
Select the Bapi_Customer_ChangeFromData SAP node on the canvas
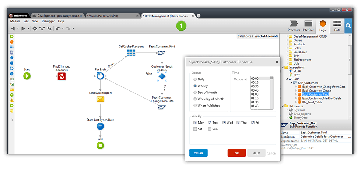[162, 107]
